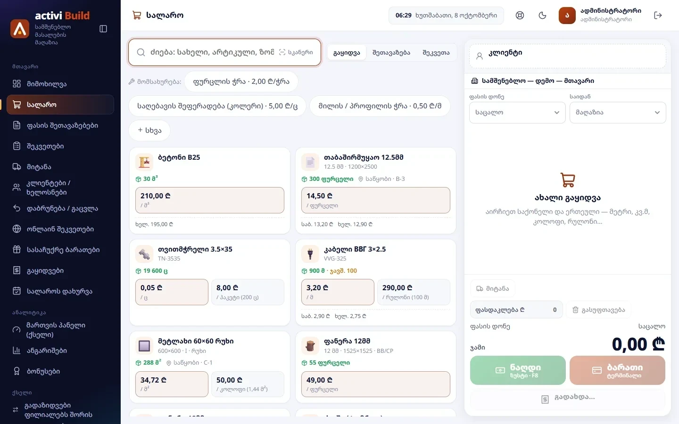The image size is (679, 424).
Task: Open the help lifebuoy icon
Action: (x=520, y=15)
